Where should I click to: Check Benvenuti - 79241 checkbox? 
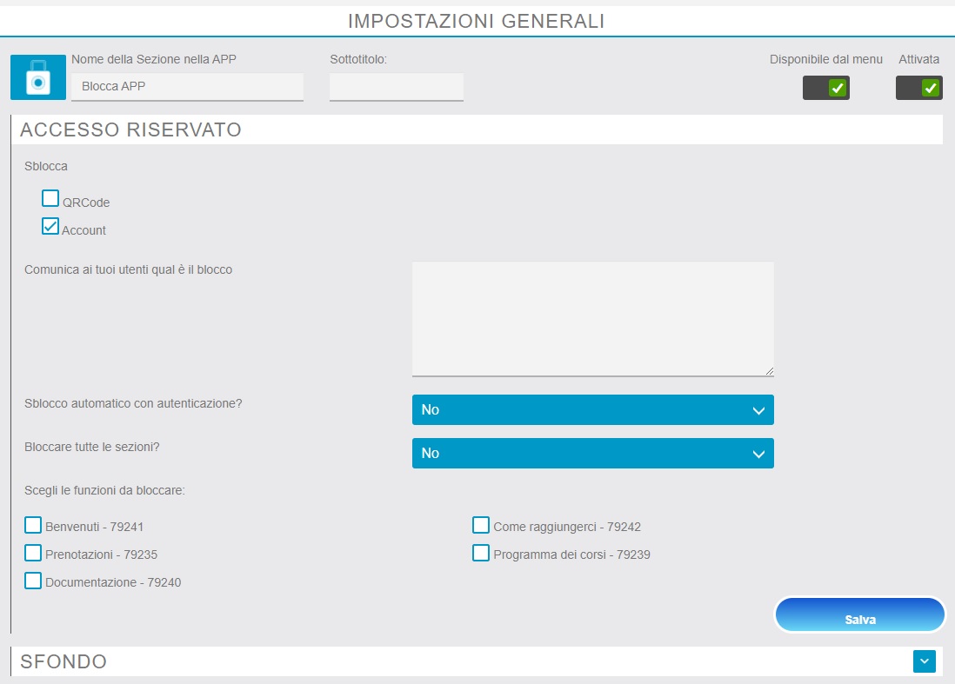coord(33,525)
